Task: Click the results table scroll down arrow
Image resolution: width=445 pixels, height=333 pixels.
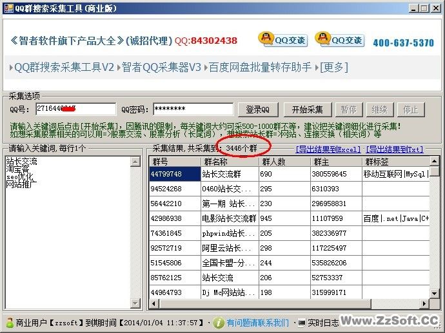Action: [x=434, y=293]
